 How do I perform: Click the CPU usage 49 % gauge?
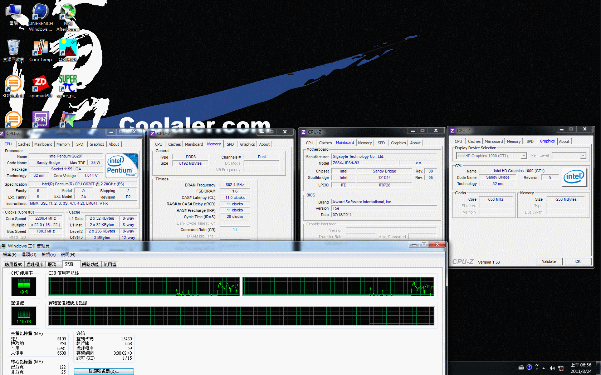click(24, 286)
